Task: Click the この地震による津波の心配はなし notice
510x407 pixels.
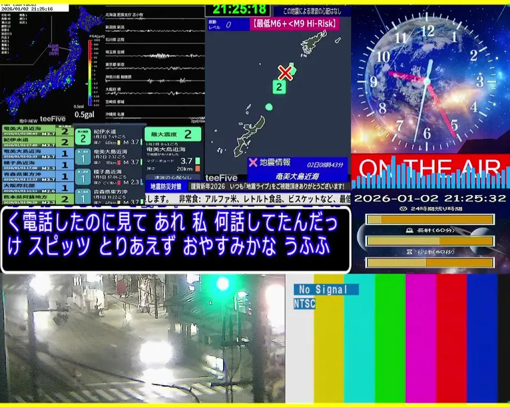Action: point(312,11)
